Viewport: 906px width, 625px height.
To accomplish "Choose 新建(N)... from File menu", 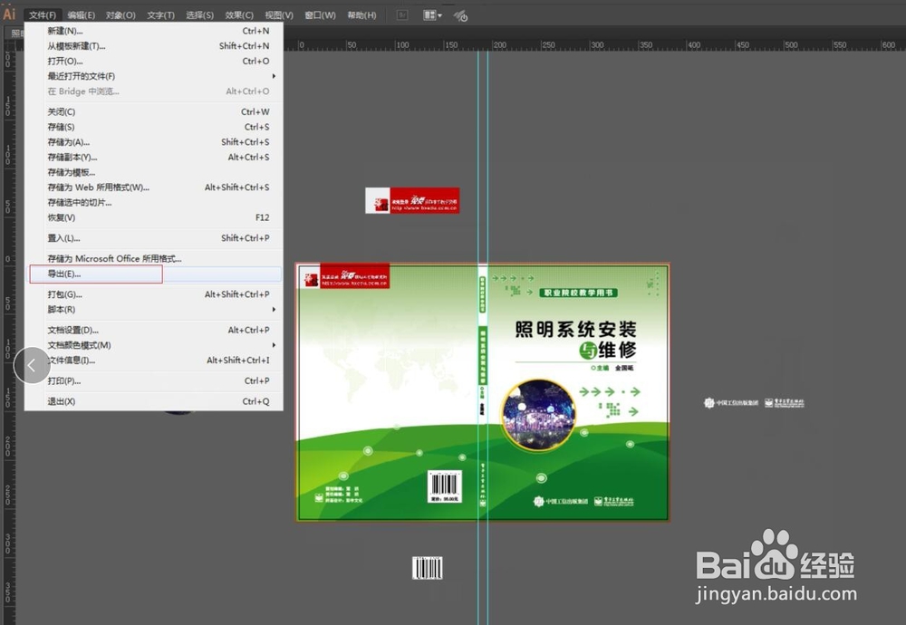I will [154, 31].
